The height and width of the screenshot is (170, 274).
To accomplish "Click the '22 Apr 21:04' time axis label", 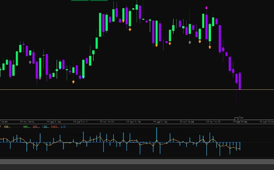I will [x=53, y=122].
